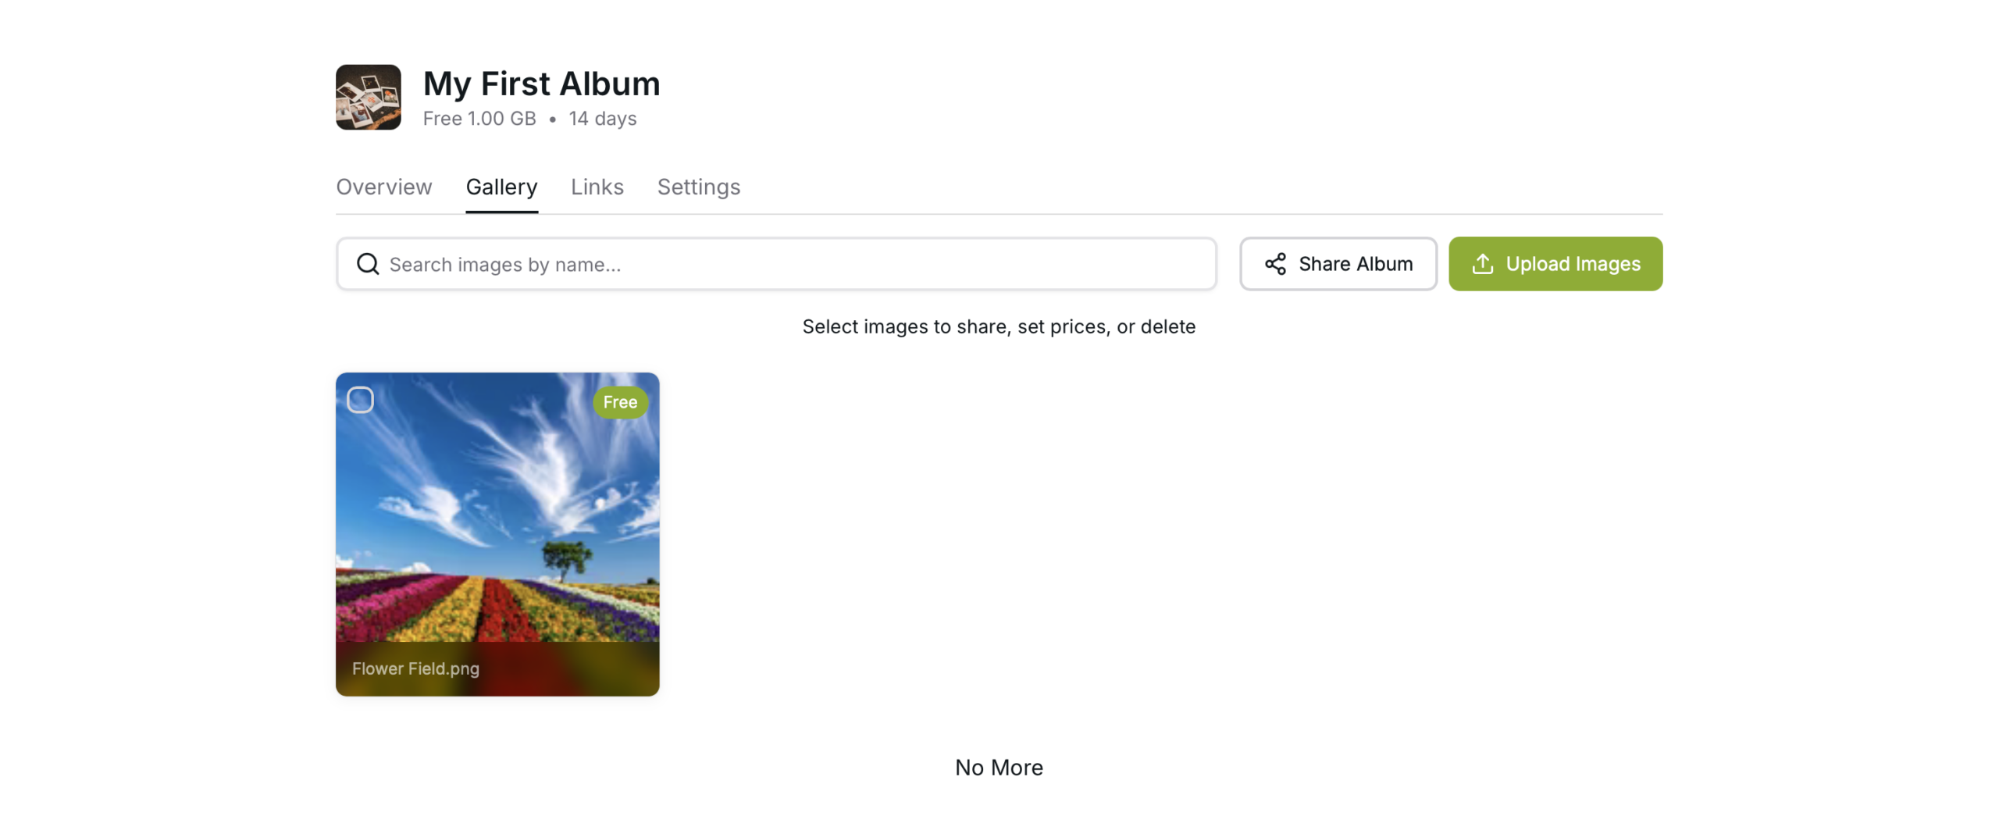Click the green Free badge on the image
The image size is (1999, 816).
[x=619, y=402]
